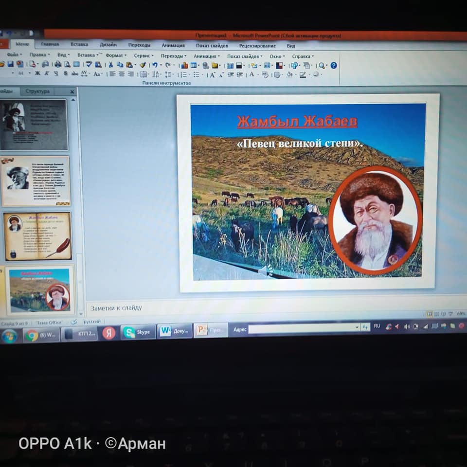The width and height of the screenshot is (467, 467).
Task: Open the Справка dropdown menu
Action: coord(302,56)
